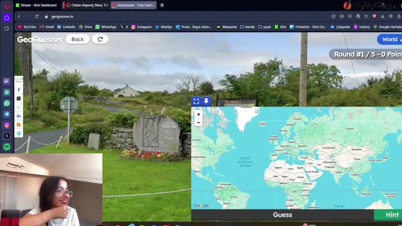The width and height of the screenshot is (402, 226).
Task: Open the Posta - Büşra Aslan bookmark
Action: pyautogui.click(x=193, y=27)
